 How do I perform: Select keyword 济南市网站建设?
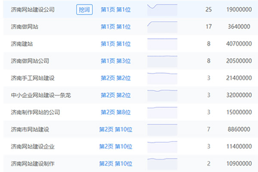point(30,129)
